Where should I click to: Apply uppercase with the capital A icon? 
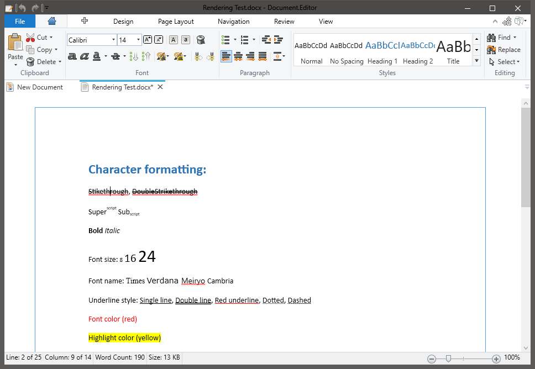(174, 40)
